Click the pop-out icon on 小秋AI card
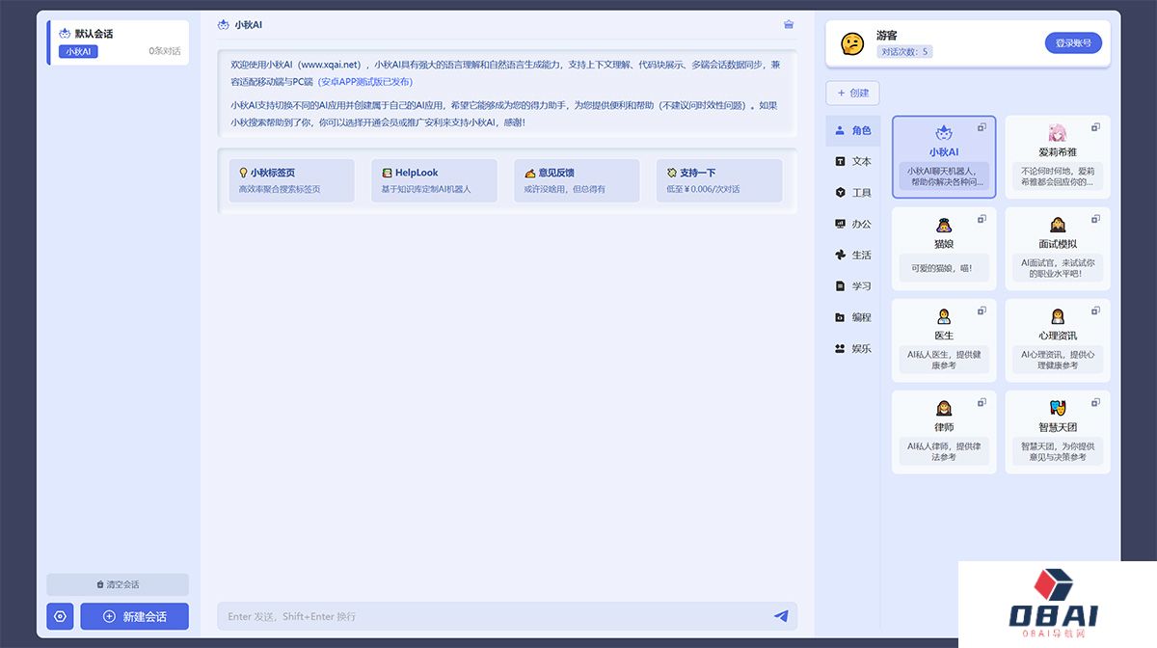 click(982, 127)
